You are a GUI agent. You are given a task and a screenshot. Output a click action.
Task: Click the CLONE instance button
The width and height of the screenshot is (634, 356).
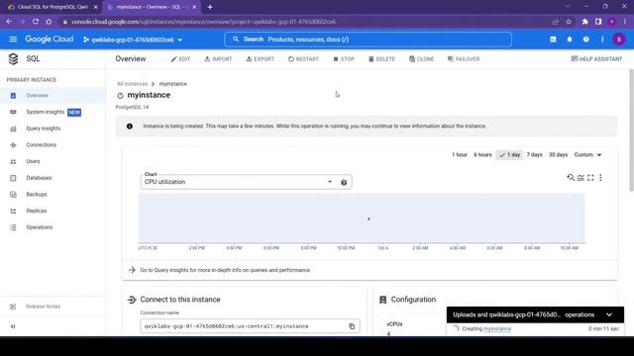tap(421, 59)
